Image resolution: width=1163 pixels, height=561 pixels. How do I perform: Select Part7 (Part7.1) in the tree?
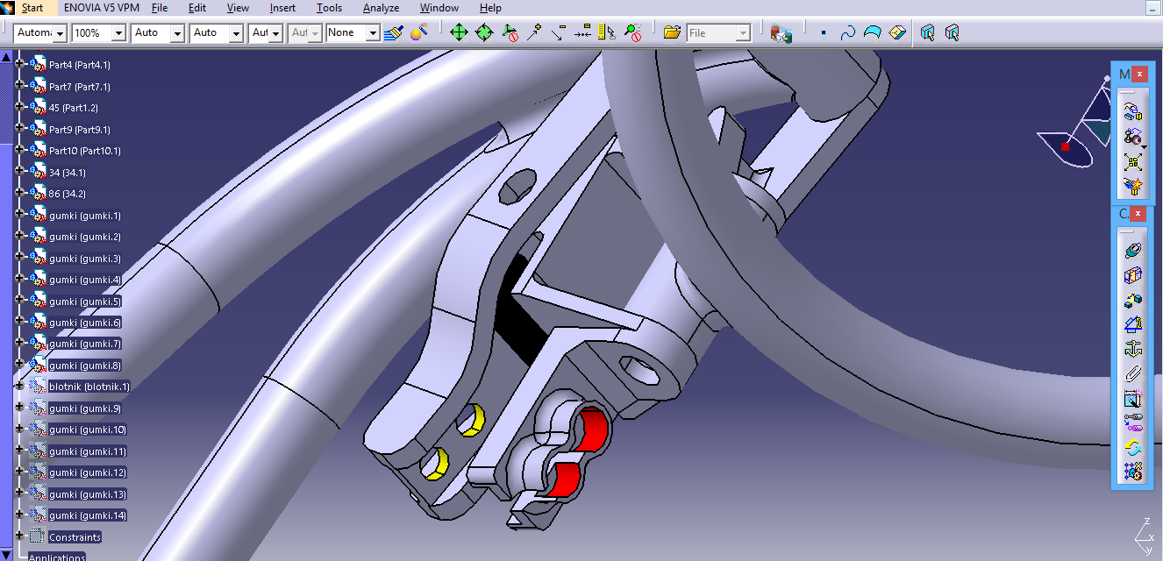[x=80, y=87]
